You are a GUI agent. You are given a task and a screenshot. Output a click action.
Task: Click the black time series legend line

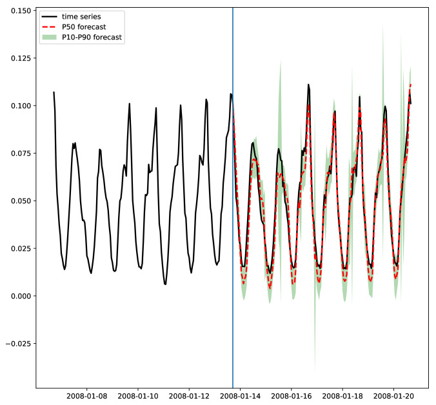pyautogui.click(x=50, y=17)
